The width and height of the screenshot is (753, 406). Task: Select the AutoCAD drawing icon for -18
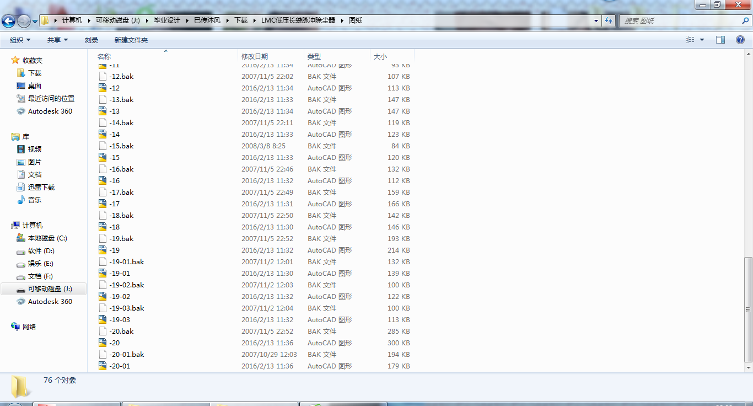(x=103, y=227)
